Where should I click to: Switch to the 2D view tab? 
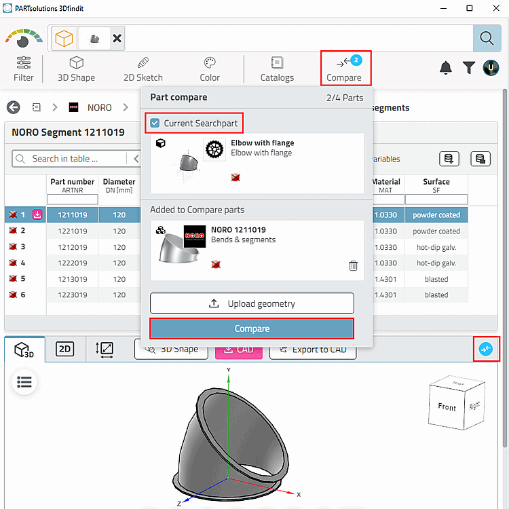point(65,350)
